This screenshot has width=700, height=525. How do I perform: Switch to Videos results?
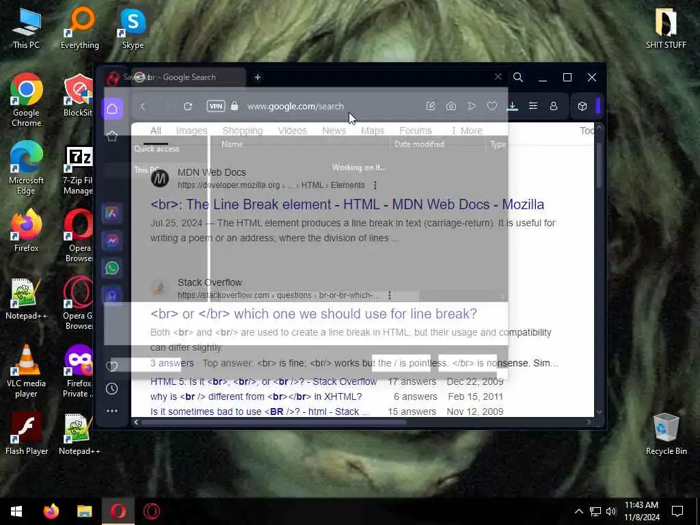pyautogui.click(x=293, y=131)
